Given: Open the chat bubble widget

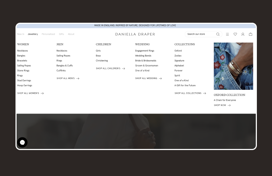Looking at the screenshot, I should pos(22,142).
